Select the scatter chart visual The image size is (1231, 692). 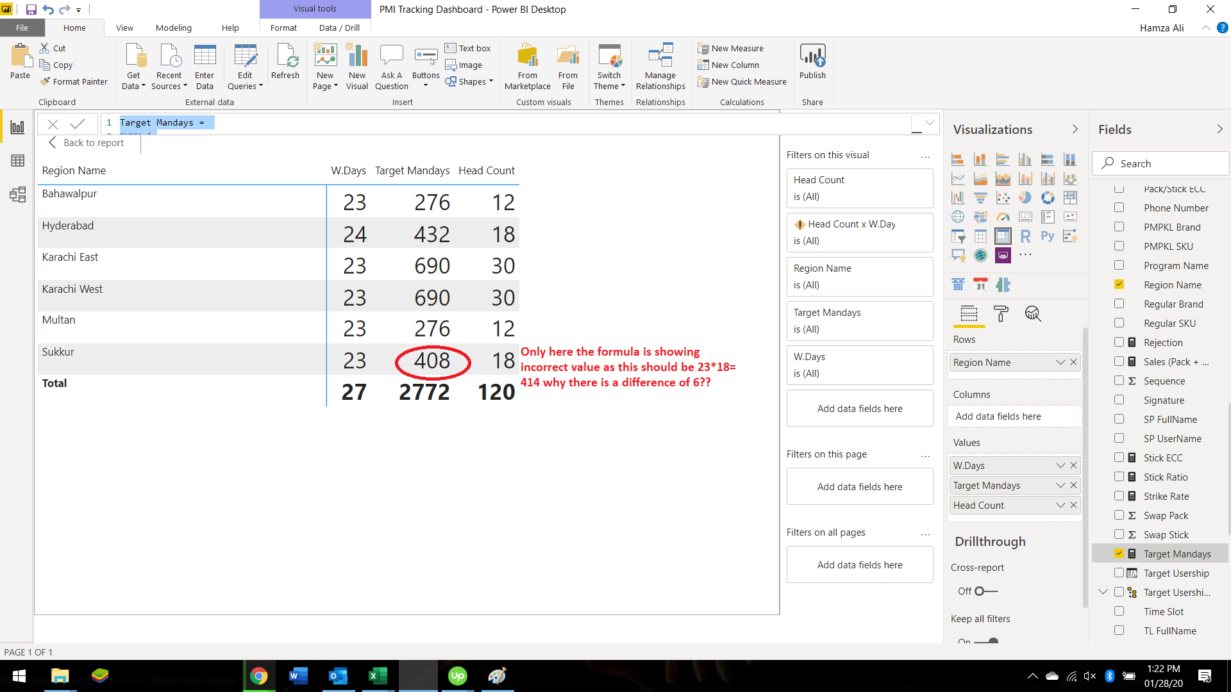click(x=1003, y=197)
